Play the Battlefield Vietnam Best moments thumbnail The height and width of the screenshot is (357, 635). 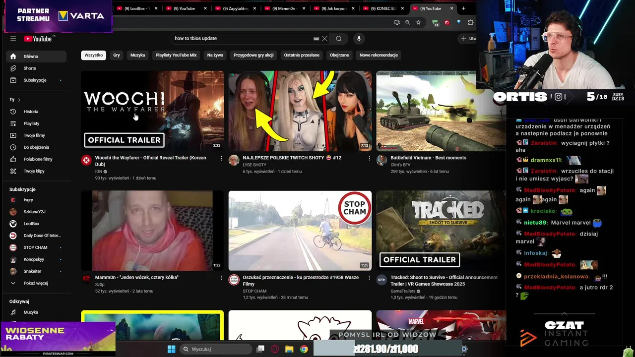tap(441, 111)
